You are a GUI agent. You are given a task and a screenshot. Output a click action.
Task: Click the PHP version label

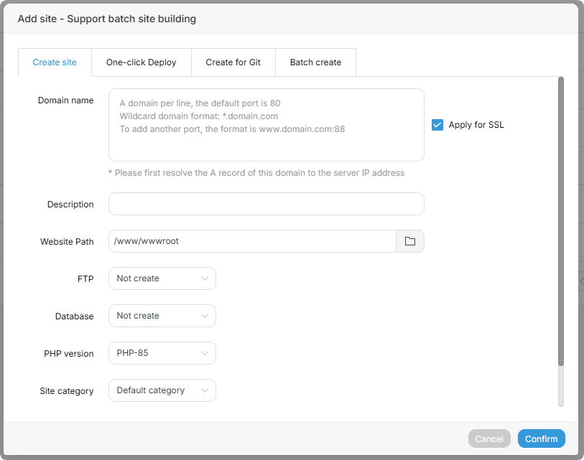coord(68,353)
